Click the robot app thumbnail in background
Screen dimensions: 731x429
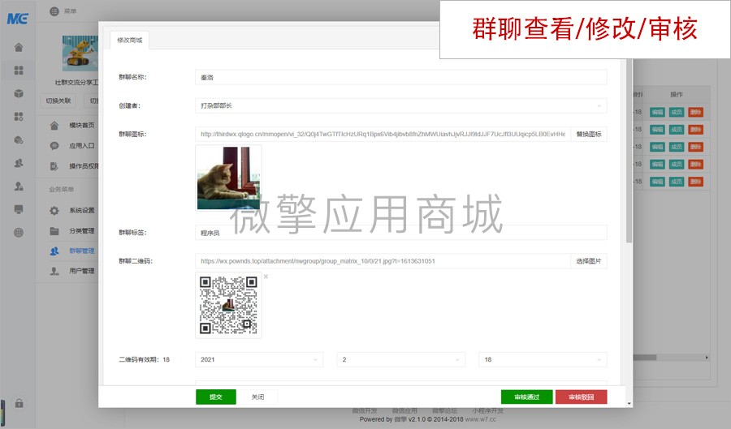click(x=80, y=54)
